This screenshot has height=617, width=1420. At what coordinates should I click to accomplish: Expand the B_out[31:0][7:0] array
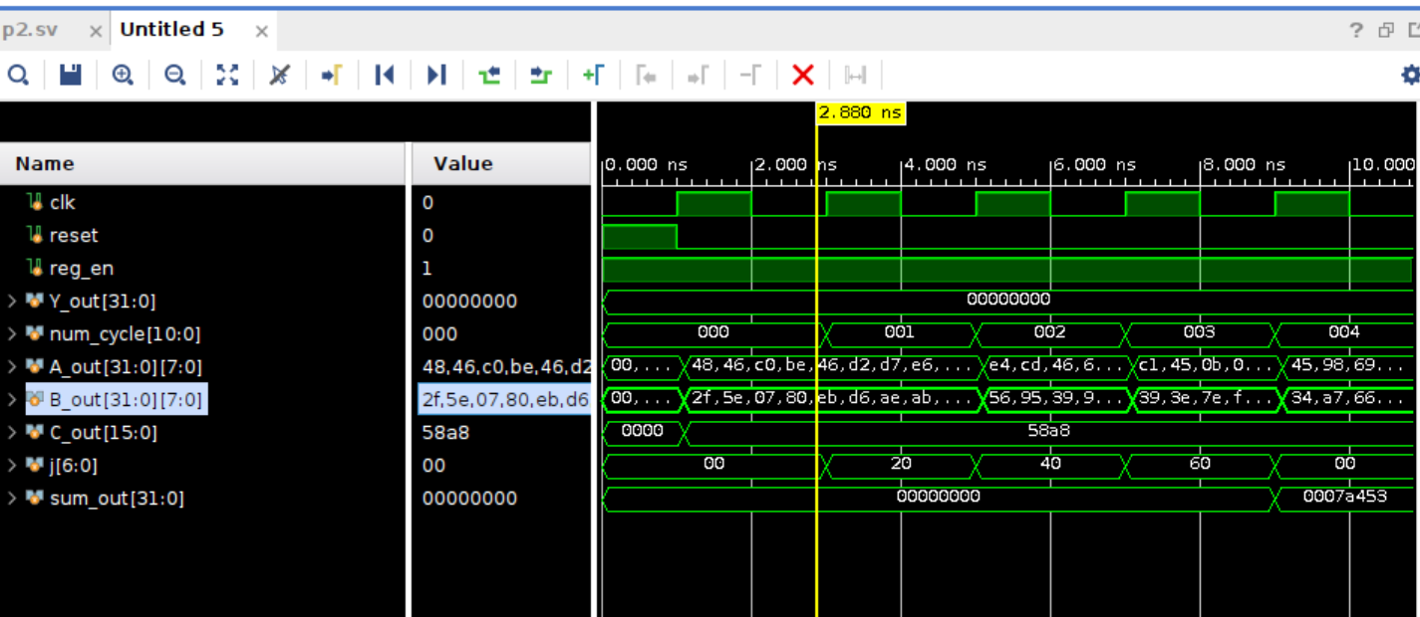pyautogui.click(x=12, y=399)
